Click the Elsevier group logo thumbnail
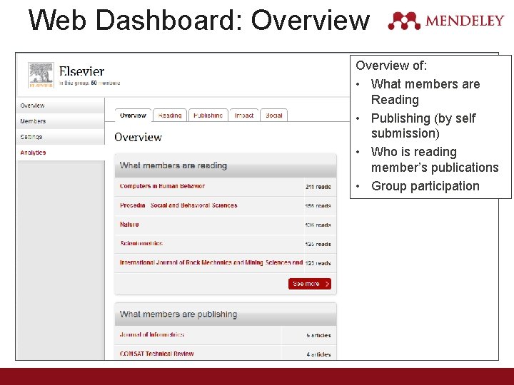The width and height of the screenshot is (514, 385). (x=41, y=76)
